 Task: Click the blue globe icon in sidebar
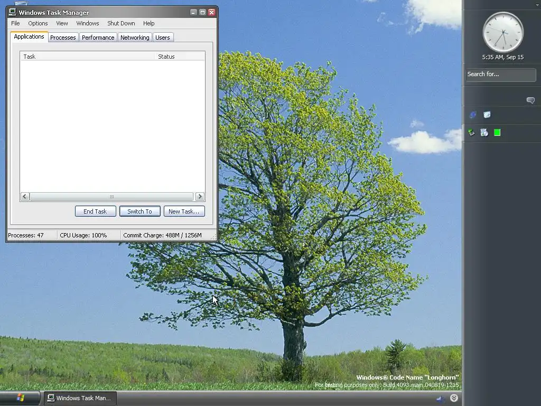pyautogui.click(x=473, y=115)
